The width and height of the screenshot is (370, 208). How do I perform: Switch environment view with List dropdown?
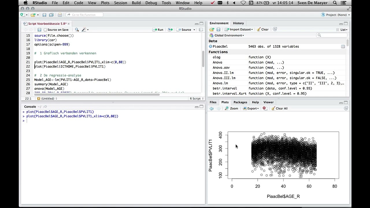click(x=342, y=29)
